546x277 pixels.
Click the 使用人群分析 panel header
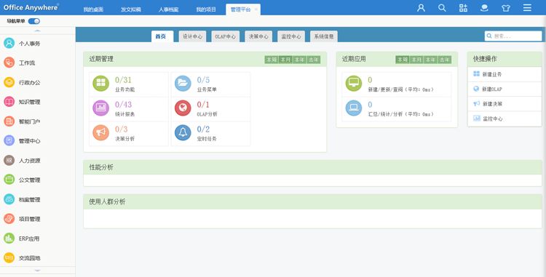click(312, 201)
